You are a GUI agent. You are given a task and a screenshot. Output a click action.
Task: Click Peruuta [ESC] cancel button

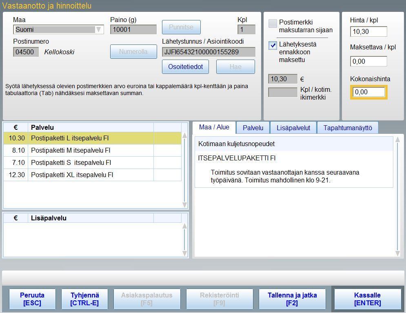coord(32,299)
